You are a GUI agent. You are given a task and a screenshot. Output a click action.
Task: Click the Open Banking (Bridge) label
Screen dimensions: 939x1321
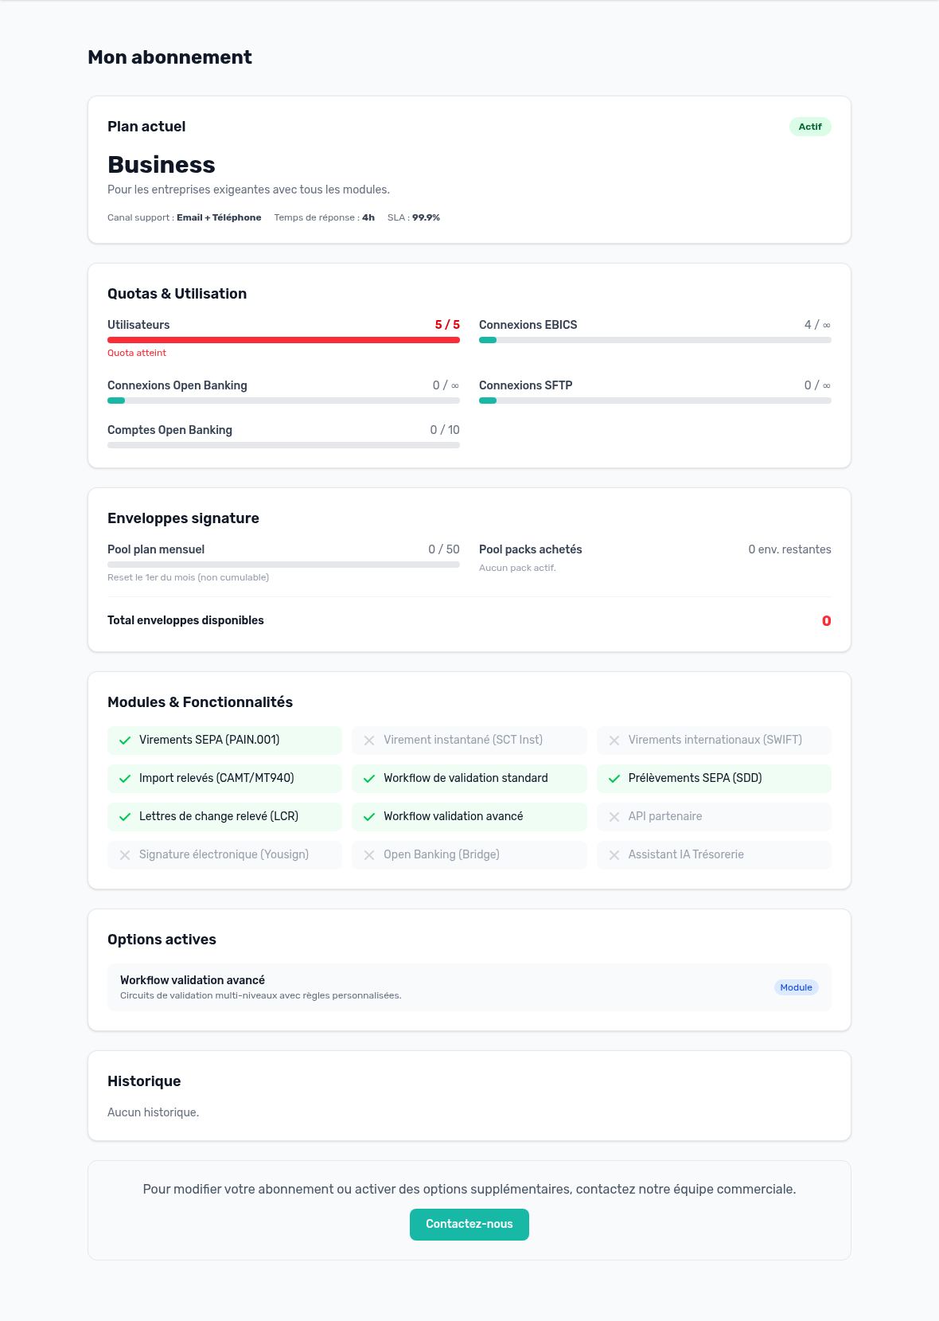(x=442, y=854)
